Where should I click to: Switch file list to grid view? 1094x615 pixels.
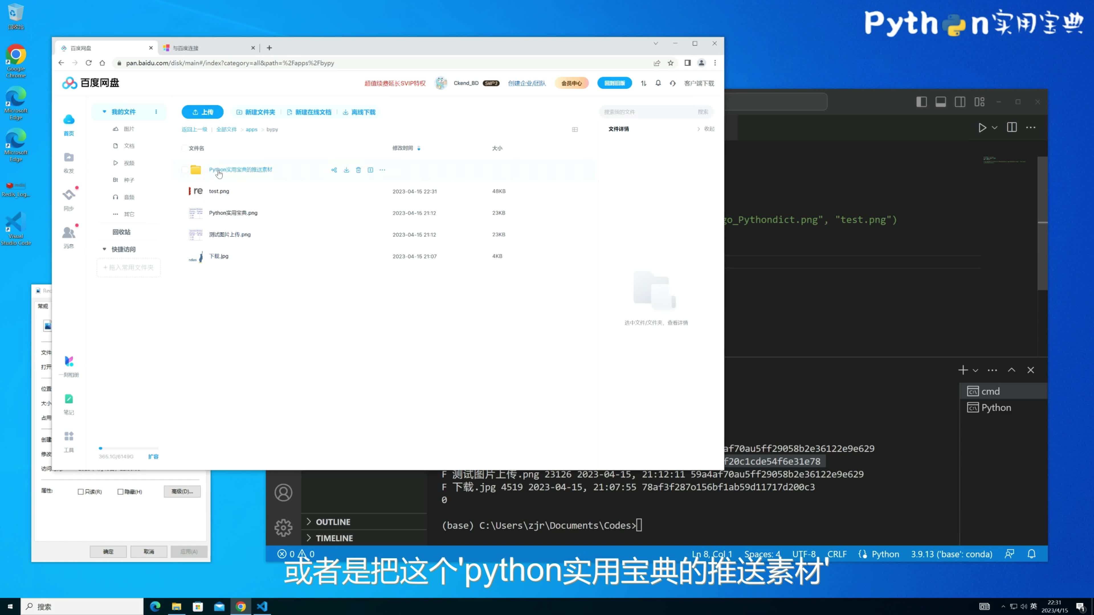(575, 130)
